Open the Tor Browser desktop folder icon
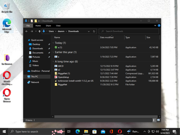 tap(7, 60)
